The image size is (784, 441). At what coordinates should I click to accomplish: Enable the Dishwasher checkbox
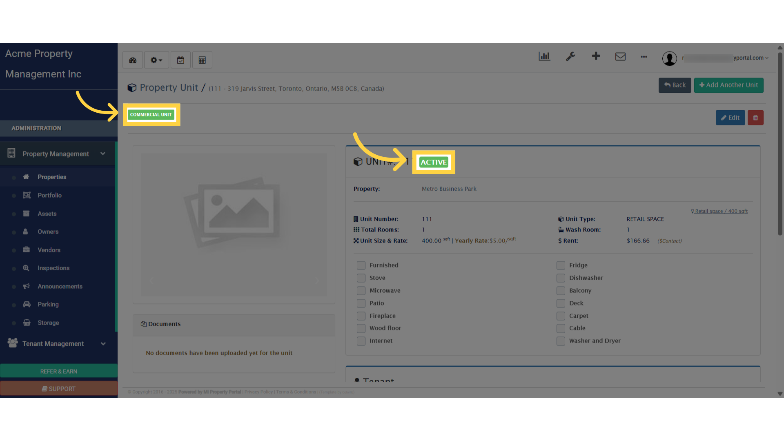[x=561, y=278]
